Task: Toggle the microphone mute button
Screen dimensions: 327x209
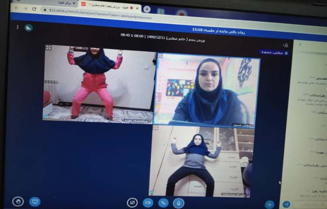Action: tap(178, 203)
